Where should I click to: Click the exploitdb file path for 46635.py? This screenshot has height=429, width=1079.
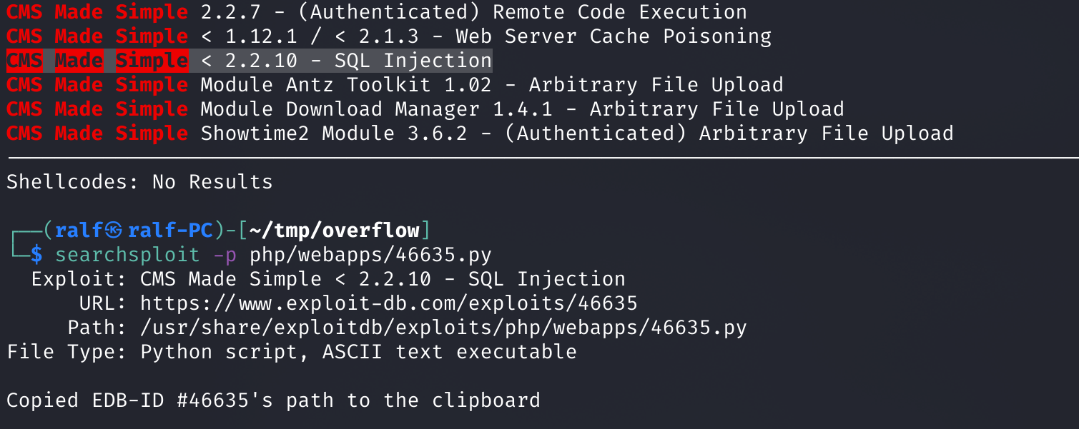pyautogui.click(x=443, y=328)
